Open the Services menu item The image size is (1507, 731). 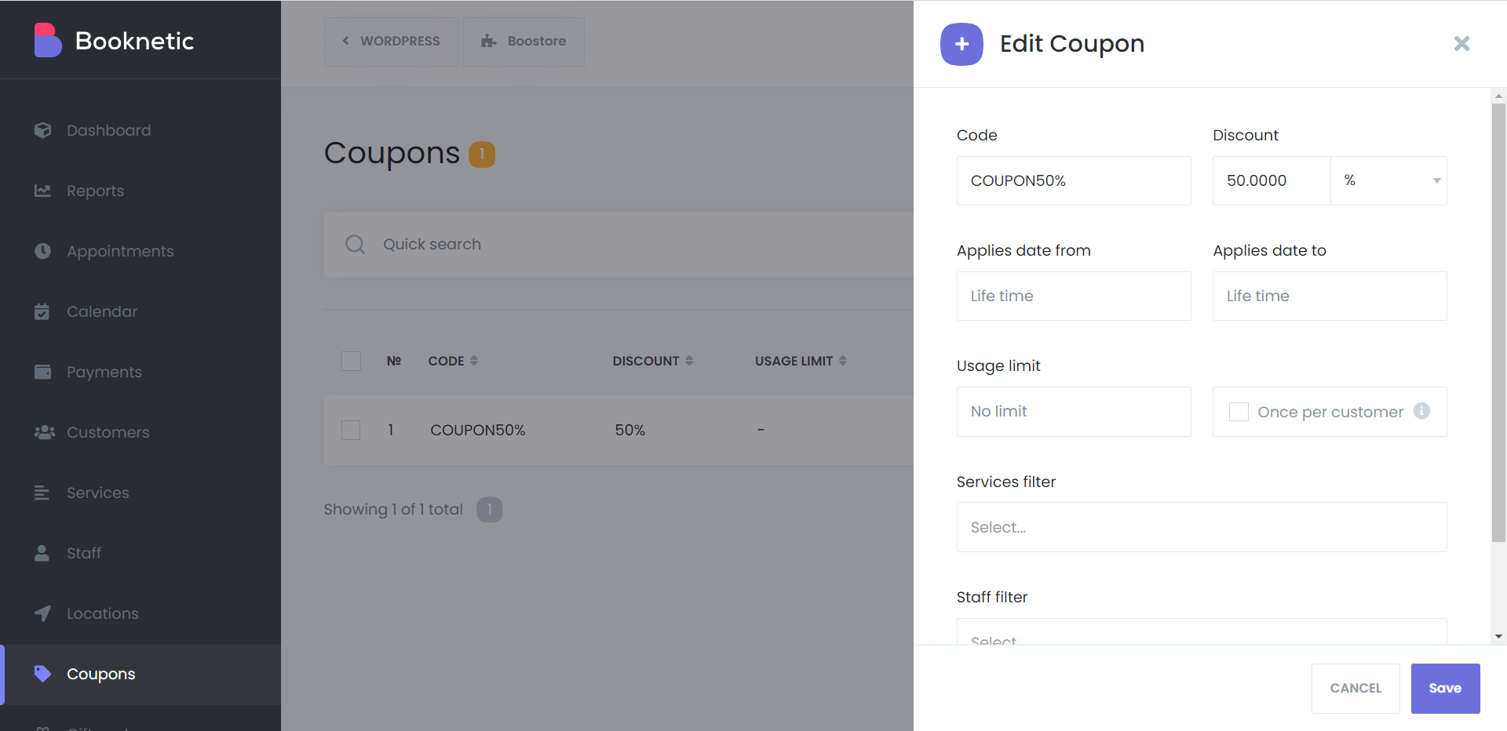click(x=97, y=493)
